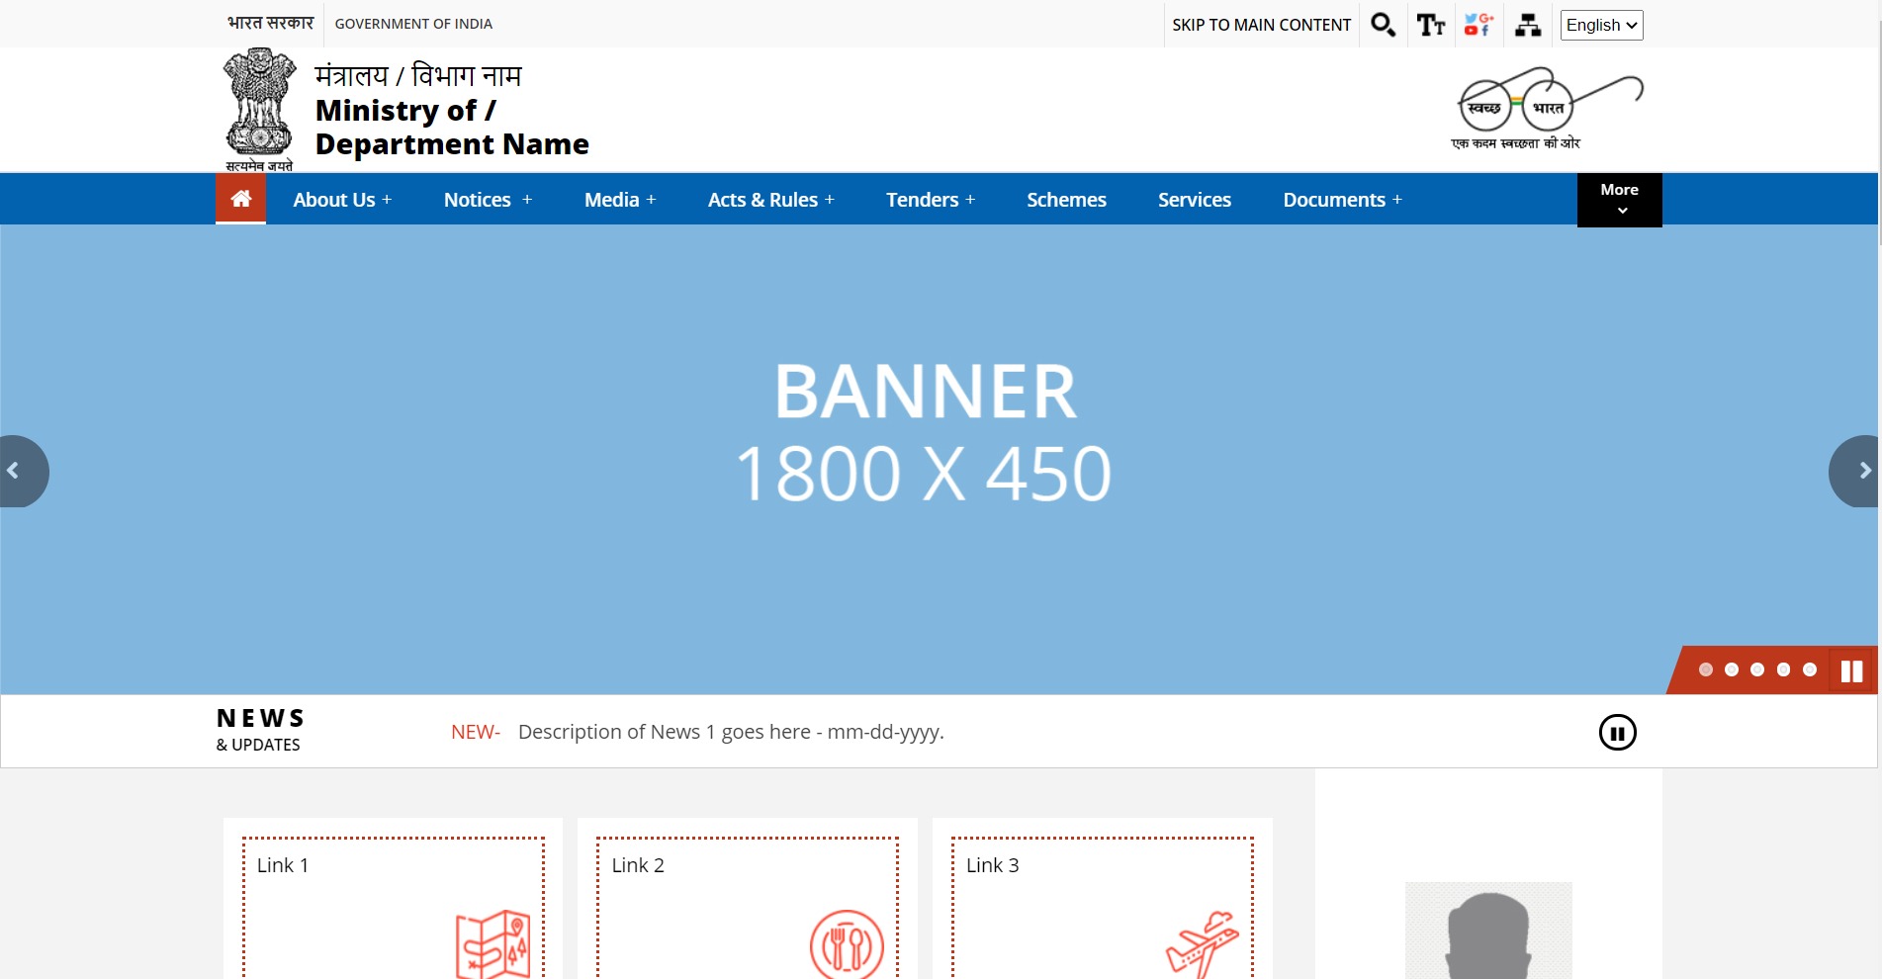Click the search magnifier icon
This screenshot has height=979, width=1882.
(x=1383, y=25)
